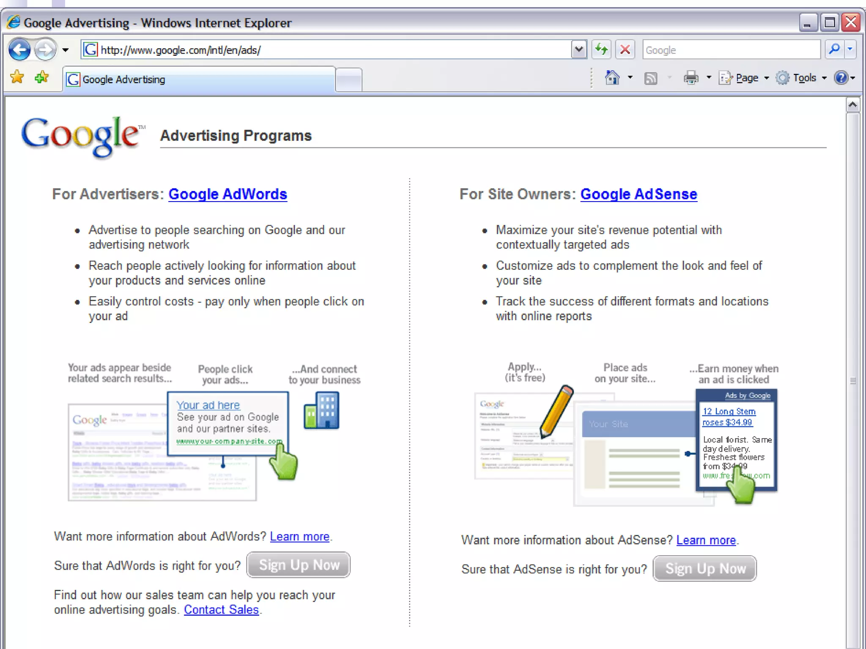Click the Google search box
The height and width of the screenshot is (649, 866).
coord(731,50)
